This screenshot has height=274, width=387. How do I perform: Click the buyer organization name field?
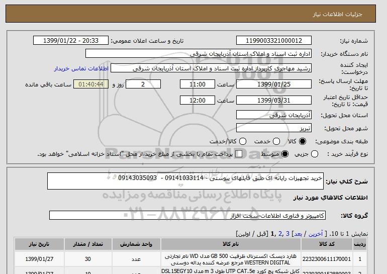[x=199, y=54]
